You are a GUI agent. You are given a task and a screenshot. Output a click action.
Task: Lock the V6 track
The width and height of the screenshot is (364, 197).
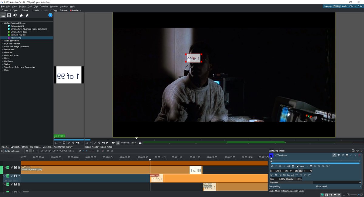point(19,167)
